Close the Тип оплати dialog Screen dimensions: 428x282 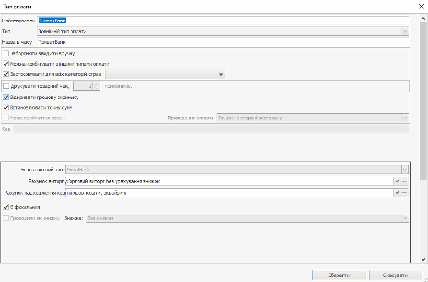tap(422, 7)
